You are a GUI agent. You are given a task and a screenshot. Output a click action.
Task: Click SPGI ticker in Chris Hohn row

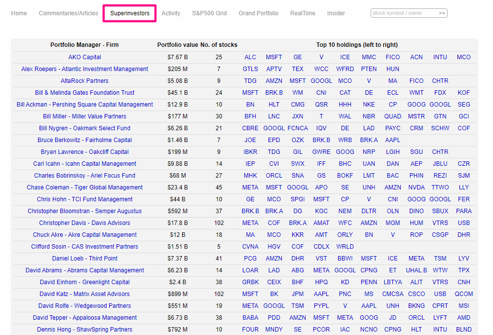pos(298,199)
